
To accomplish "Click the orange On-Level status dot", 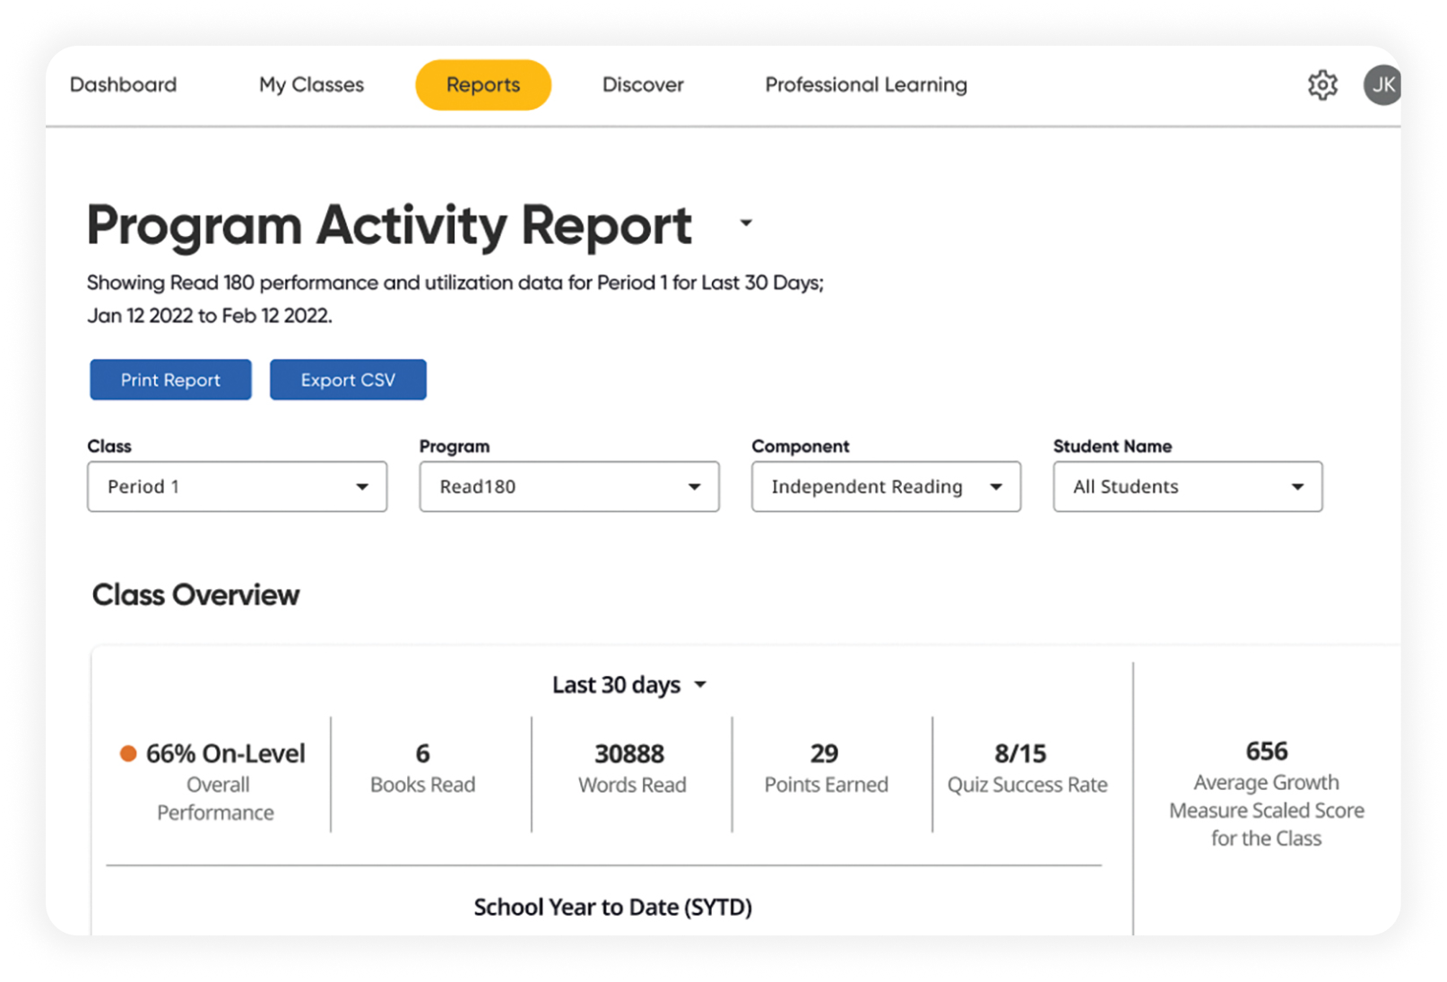I will pos(128,753).
